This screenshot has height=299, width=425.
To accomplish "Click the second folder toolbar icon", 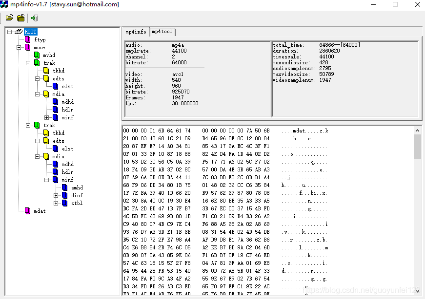I will (x=21, y=18).
